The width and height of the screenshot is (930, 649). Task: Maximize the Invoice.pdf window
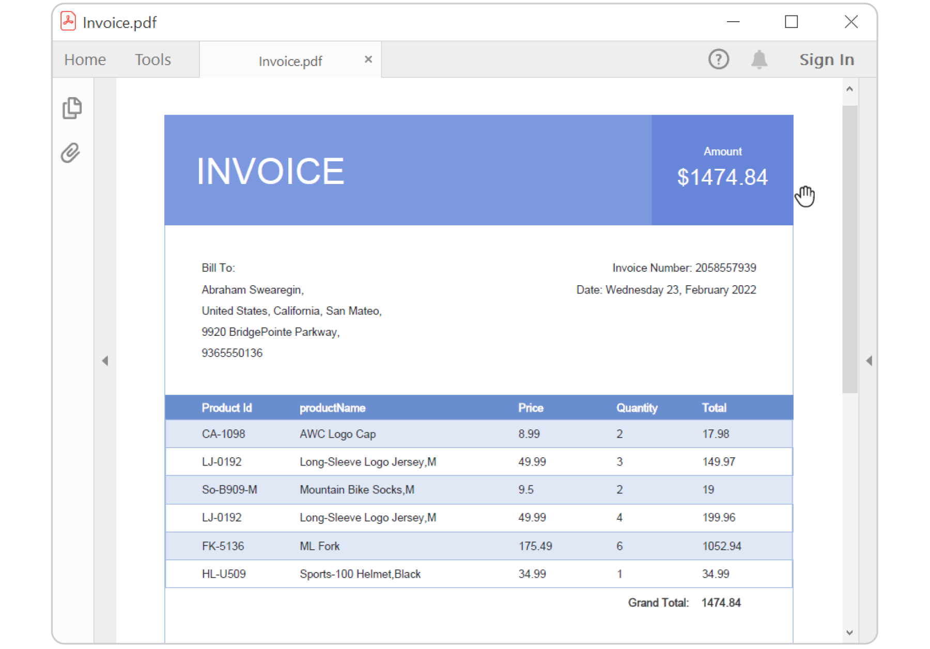[791, 22]
